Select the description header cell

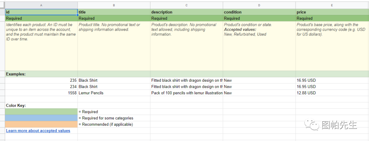point(187,12)
